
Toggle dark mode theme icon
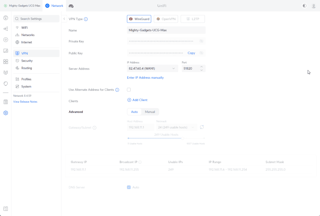[304, 6]
